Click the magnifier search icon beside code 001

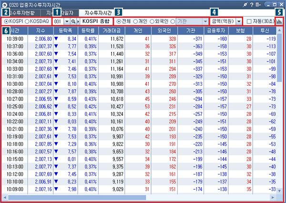[x=73, y=22]
